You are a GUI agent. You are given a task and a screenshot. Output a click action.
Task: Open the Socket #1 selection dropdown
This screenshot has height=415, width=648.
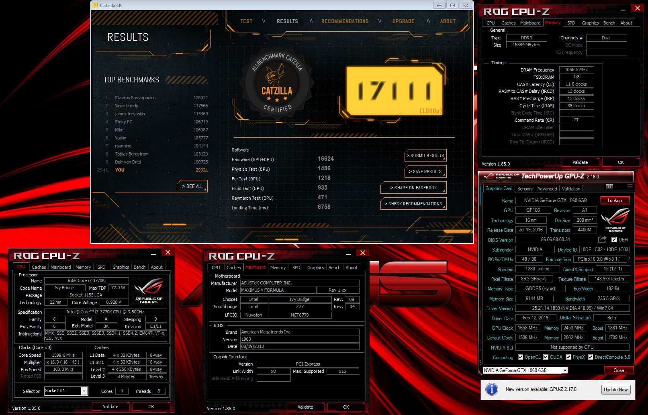84,391
